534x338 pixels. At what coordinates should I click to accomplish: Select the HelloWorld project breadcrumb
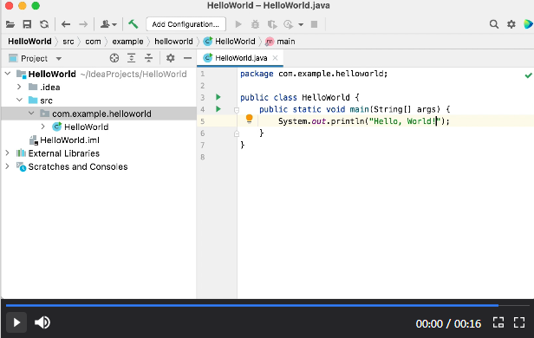[x=29, y=42]
